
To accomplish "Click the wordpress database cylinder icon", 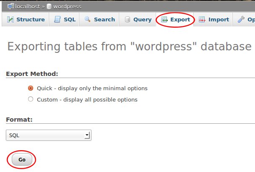I will click(x=49, y=6).
